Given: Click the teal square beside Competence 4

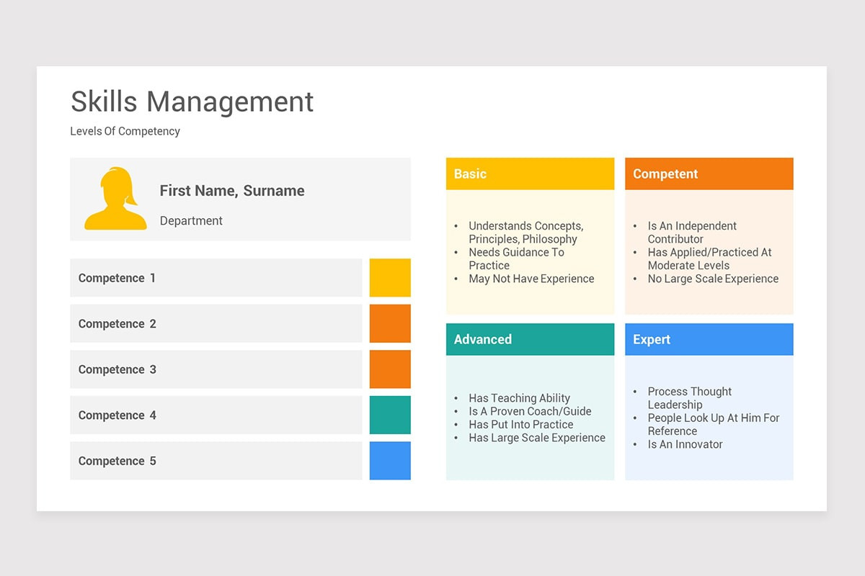Looking at the screenshot, I should pyautogui.click(x=390, y=415).
